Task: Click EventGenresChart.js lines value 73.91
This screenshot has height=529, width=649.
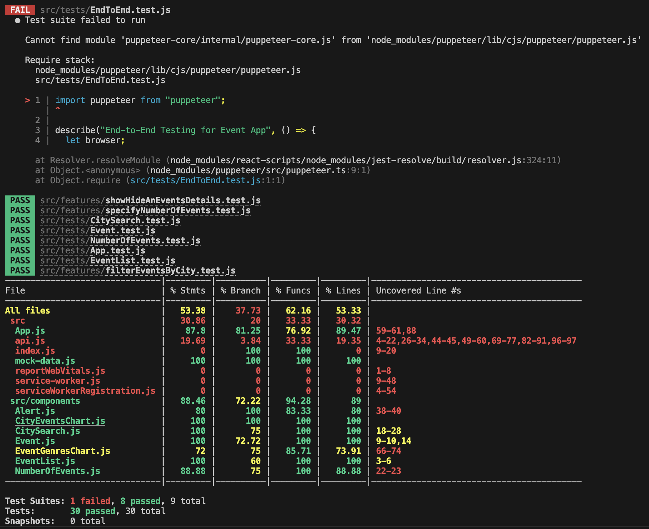Action: point(348,451)
